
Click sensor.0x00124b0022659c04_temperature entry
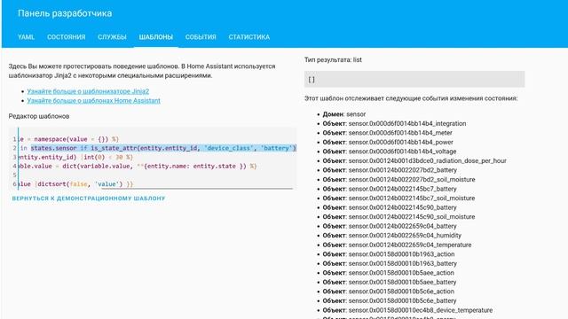point(397,245)
